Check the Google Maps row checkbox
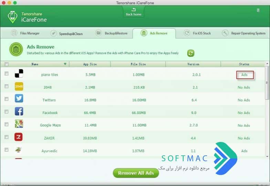Image resolution: width=270 pixels, height=186 pixels. click(x=6, y=124)
